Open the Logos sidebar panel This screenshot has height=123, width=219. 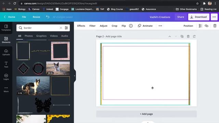6,77
